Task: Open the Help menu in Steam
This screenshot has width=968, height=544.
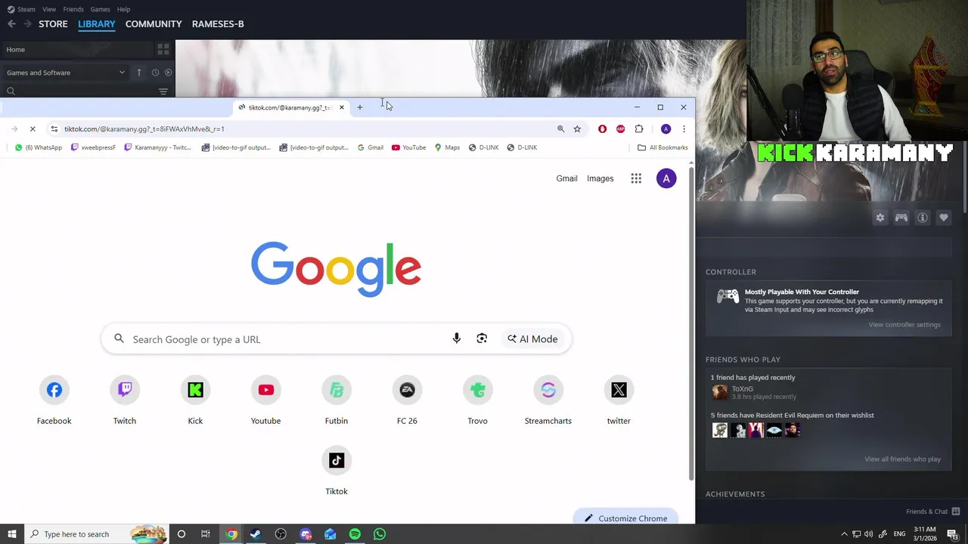Action: click(124, 9)
